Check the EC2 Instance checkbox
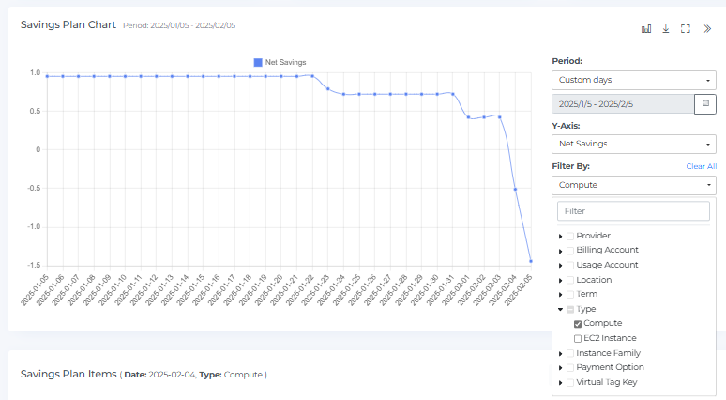The height and width of the screenshot is (400, 726). pyautogui.click(x=578, y=338)
